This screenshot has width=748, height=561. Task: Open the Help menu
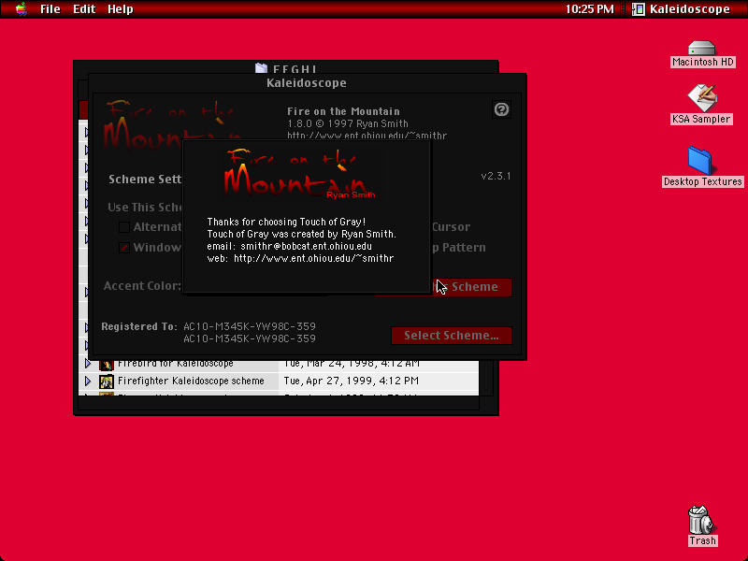(x=121, y=9)
